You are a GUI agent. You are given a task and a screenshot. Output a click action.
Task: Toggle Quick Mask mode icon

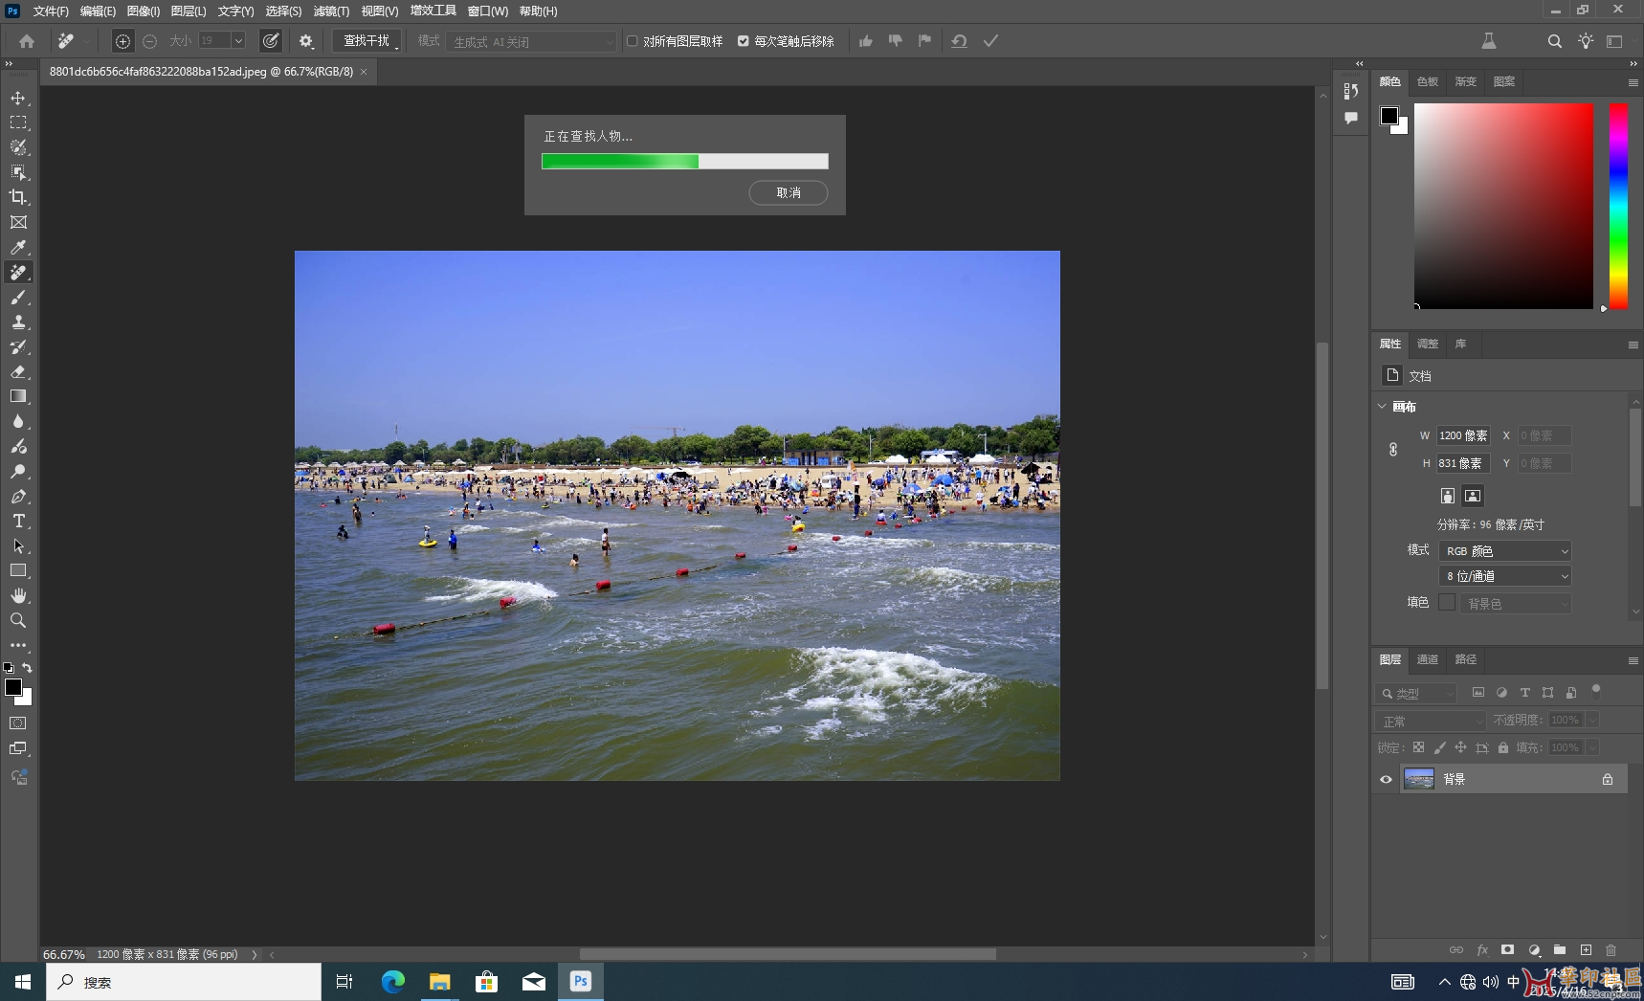18,723
